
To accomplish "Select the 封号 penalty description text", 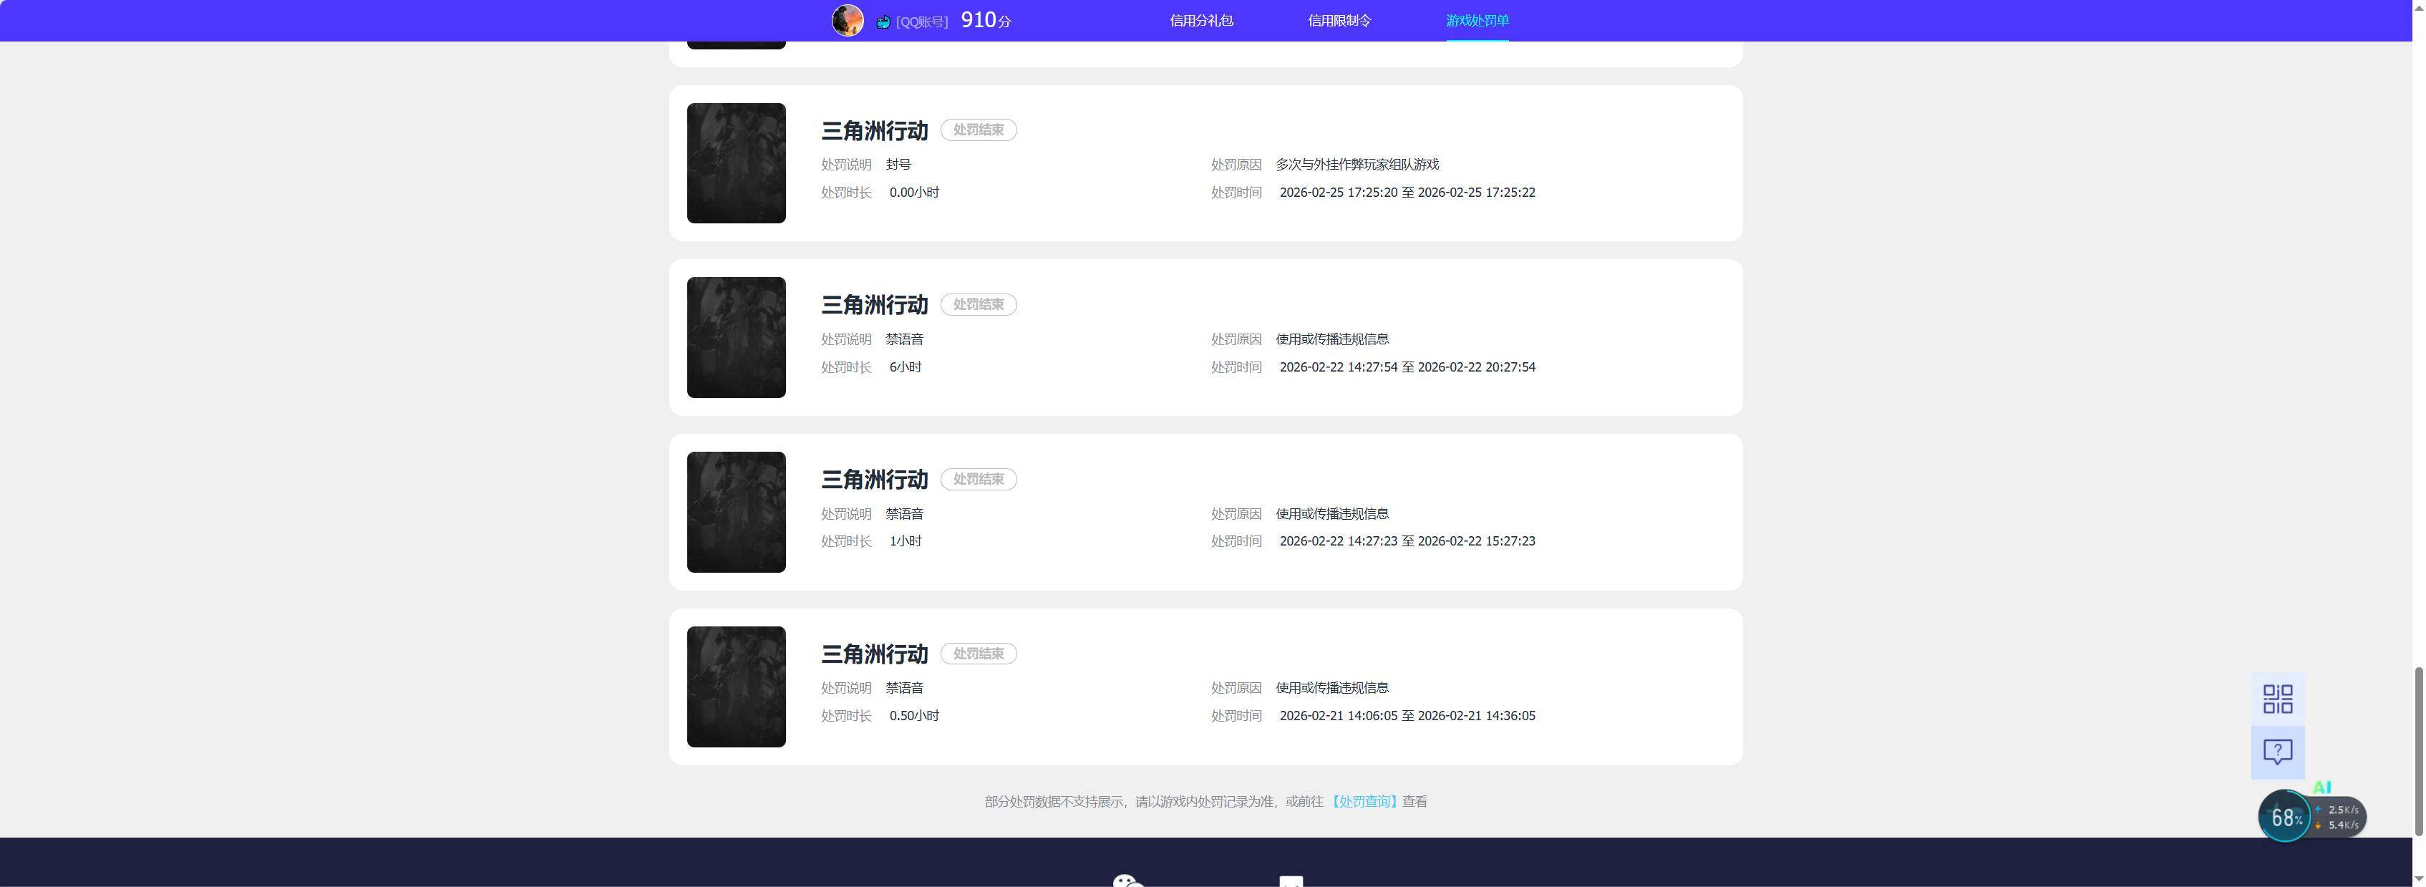I will pos(898,165).
